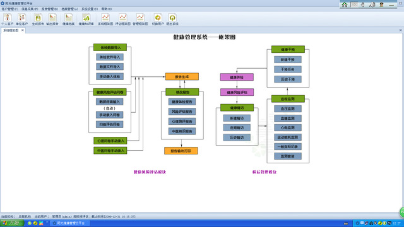The image size is (404, 227).
Task: Click the 血压监测 diagram button
Action: pyautogui.click(x=288, y=108)
